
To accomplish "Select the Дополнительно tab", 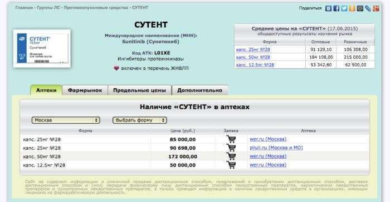I will [199, 90].
